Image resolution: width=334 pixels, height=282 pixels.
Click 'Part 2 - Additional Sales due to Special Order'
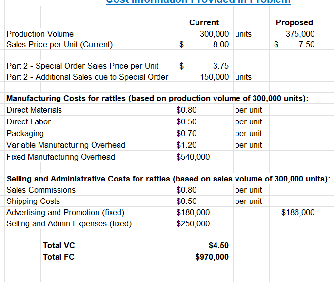pos(87,77)
